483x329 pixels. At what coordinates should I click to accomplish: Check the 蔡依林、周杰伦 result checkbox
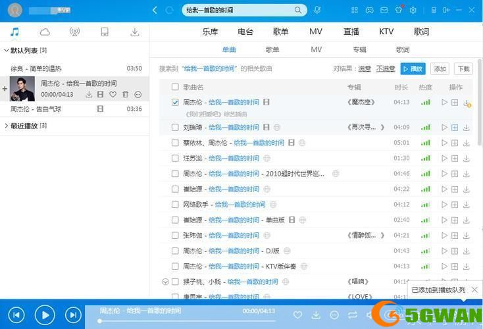tap(175, 143)
